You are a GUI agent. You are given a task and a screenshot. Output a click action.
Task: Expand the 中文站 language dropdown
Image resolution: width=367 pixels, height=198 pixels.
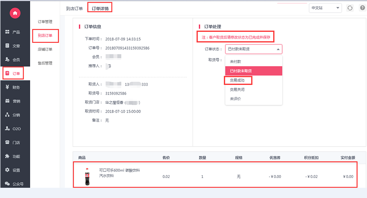tap(325, 8)
